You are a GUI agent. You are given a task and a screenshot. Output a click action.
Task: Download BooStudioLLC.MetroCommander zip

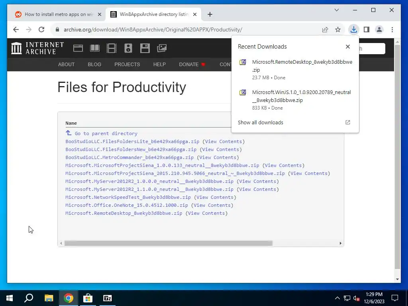129,157
